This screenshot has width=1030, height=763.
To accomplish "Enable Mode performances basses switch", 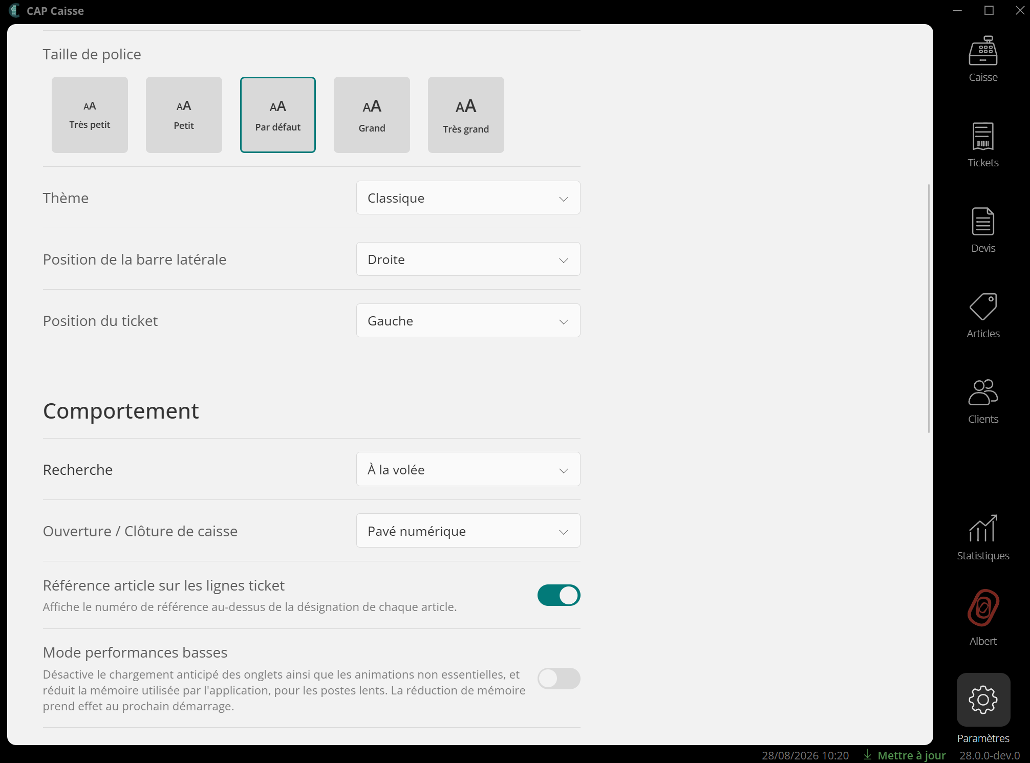I will (x=559, y=679).
